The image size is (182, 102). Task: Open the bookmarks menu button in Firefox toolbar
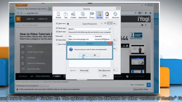coord(140,13)
